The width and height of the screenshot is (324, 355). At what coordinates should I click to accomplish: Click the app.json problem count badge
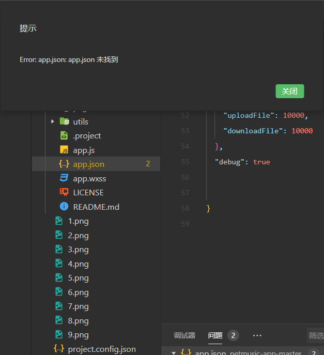tap(314, 352)
